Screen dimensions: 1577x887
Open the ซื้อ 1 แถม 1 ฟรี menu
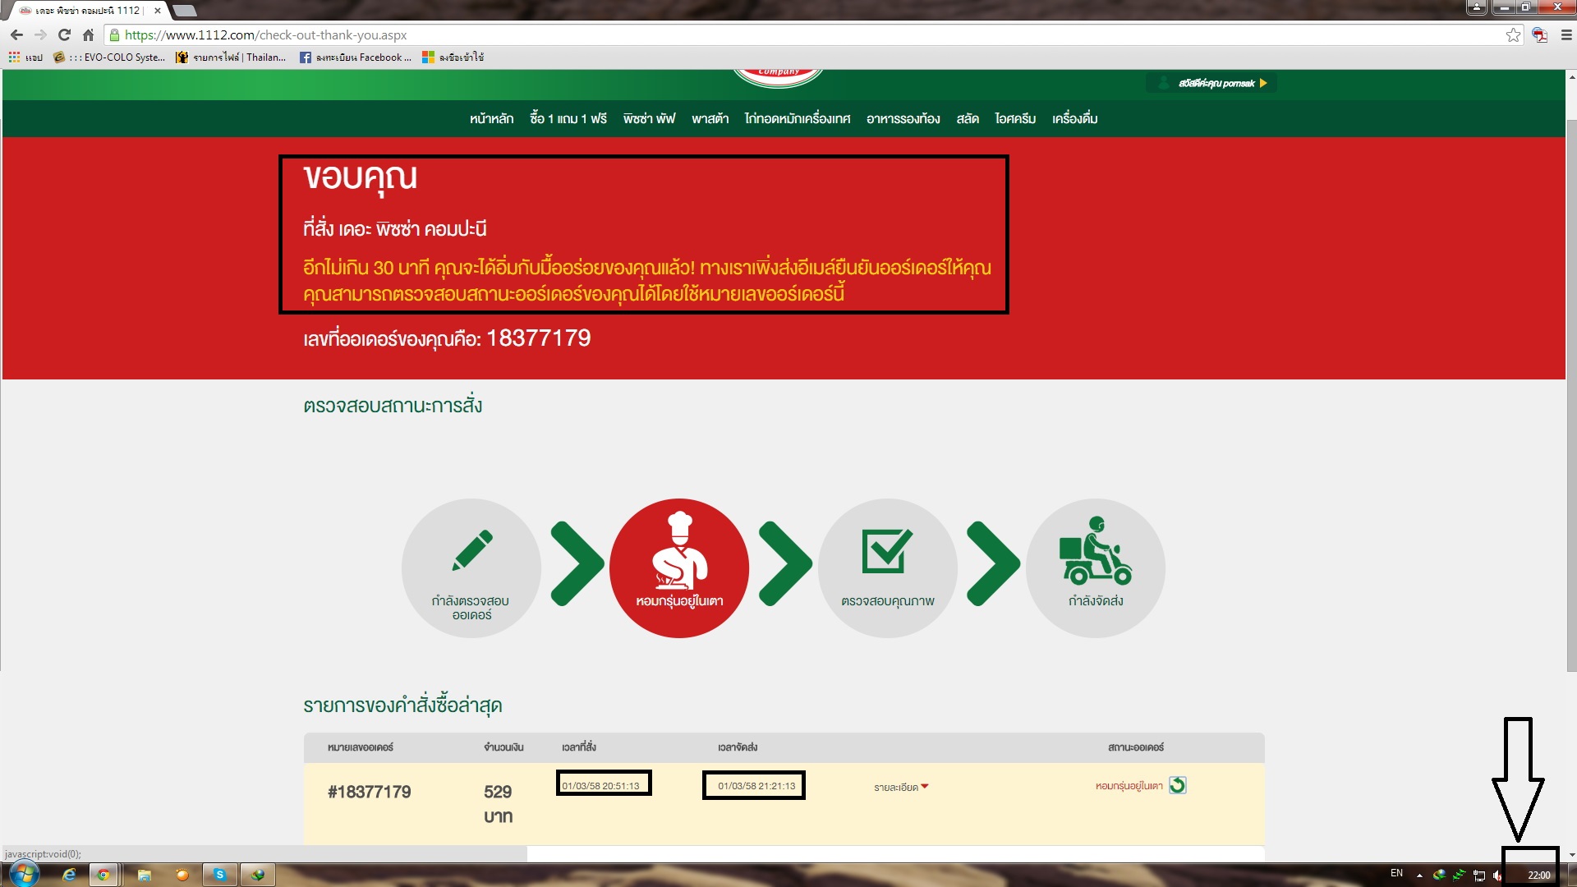tap(568, 119)
